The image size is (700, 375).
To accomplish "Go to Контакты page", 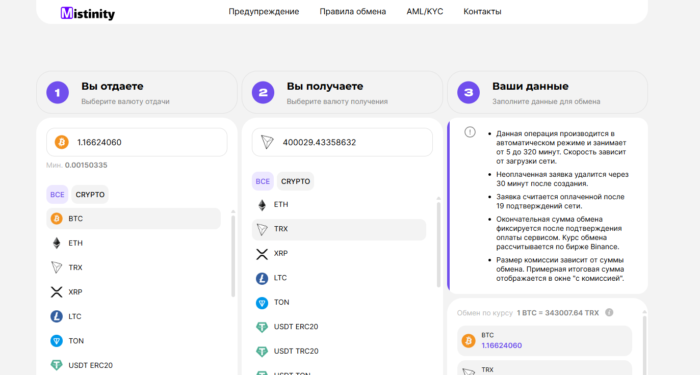I will 482,12.
